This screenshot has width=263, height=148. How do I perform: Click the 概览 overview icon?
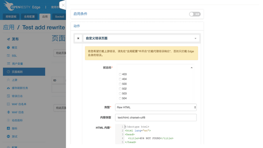[x=8, y=47]
